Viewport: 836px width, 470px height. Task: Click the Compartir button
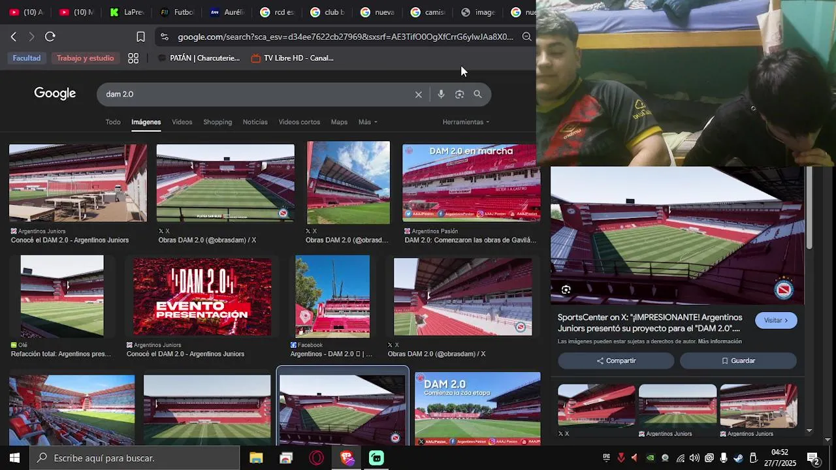click(x=616, y=361)
